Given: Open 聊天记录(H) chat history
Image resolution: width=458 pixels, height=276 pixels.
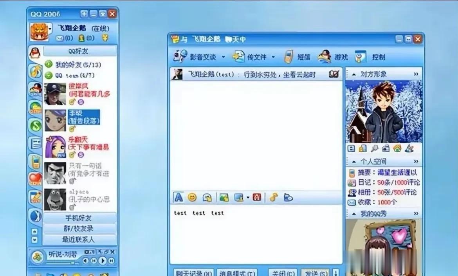Looking at the screenshot, I should point(193,273).
